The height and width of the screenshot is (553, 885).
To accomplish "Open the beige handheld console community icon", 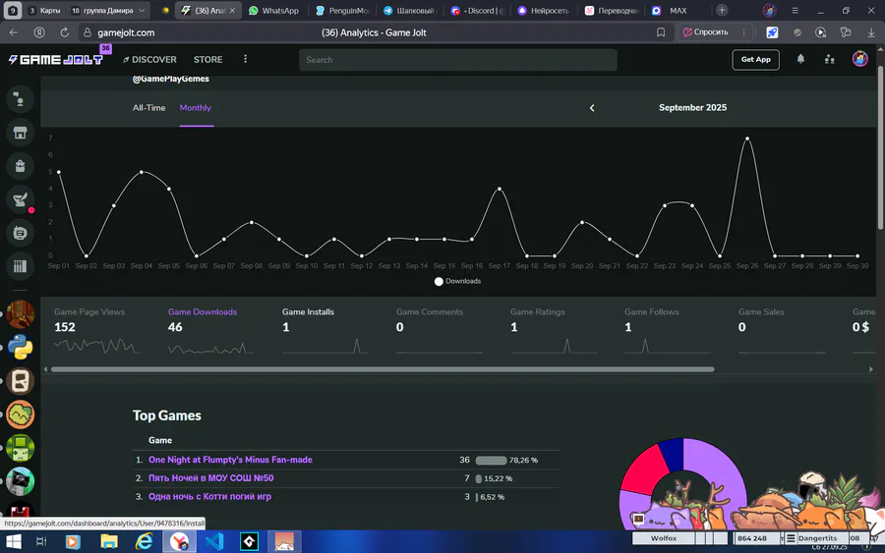I will [x=20, y=381].
